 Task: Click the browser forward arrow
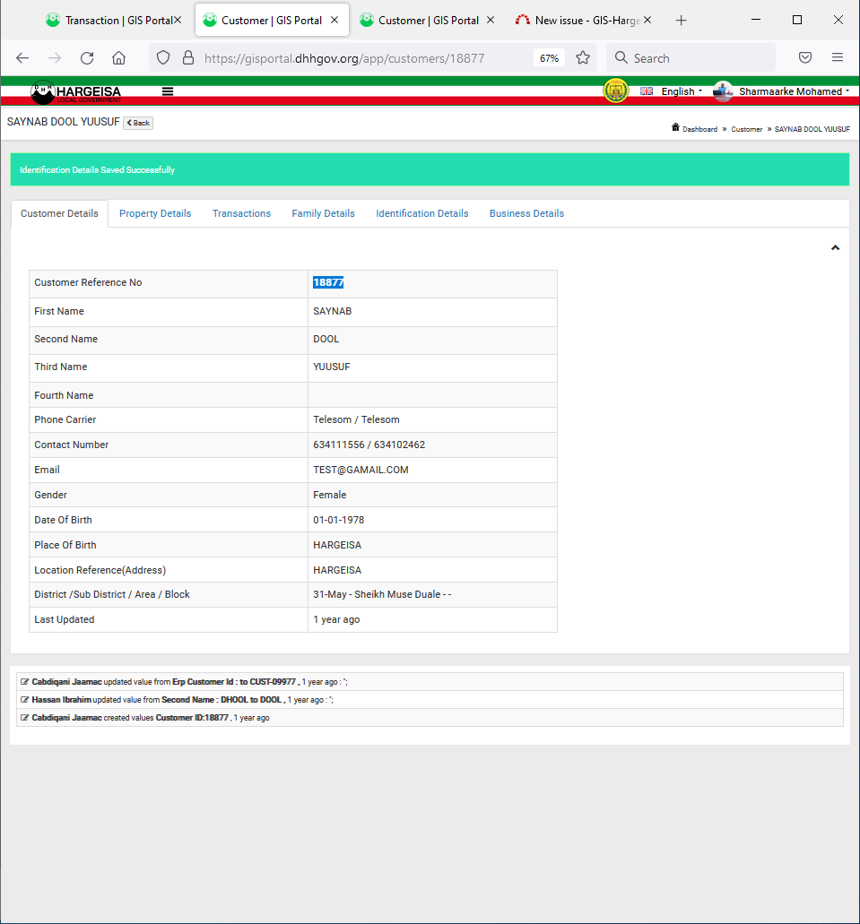pyautogui.click(x=55, y=57)
